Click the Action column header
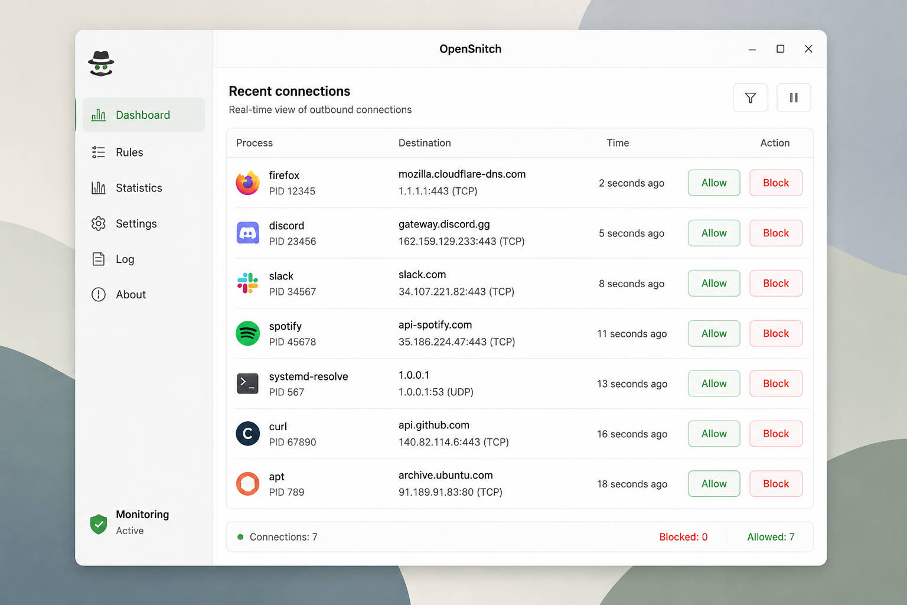Screen dimensions: 907x605 tap(775, 143)
